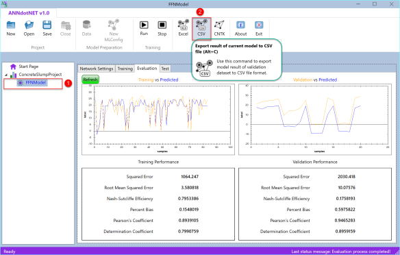Click training Percent Bias value 0.1548019
400x255 pixels.
point(188,210)
